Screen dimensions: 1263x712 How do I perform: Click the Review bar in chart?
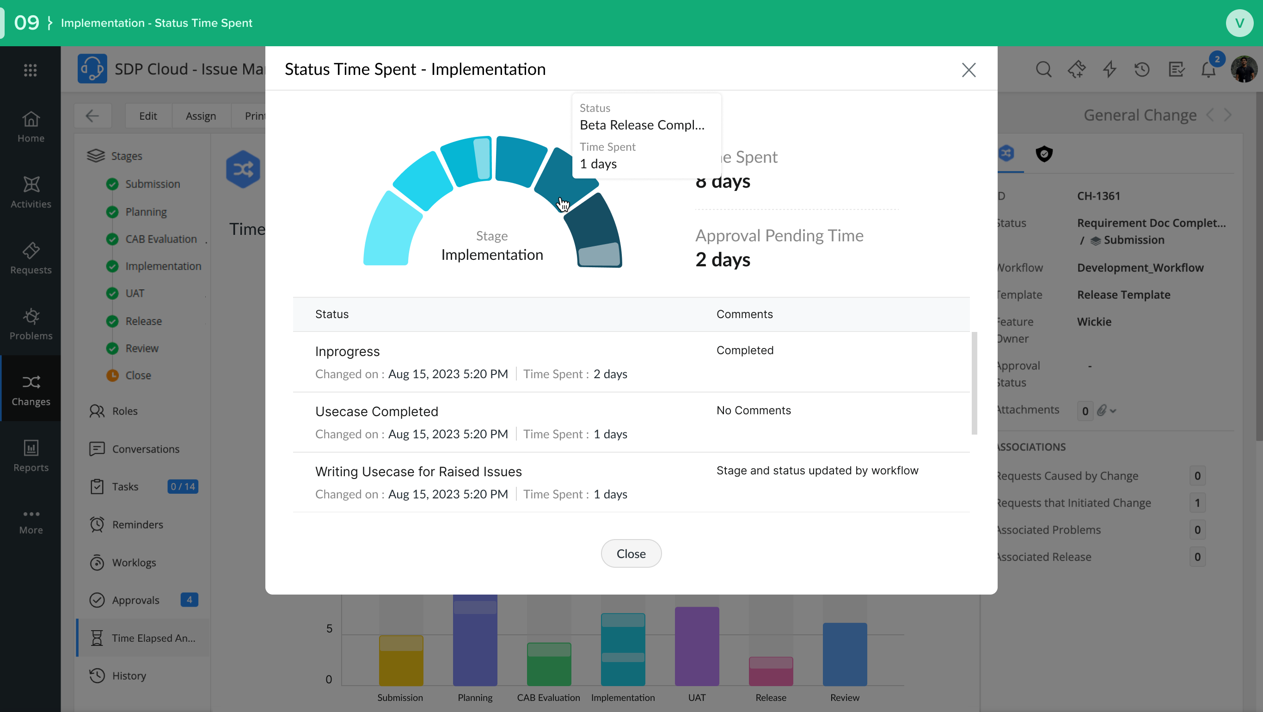[x=845, y=654]
